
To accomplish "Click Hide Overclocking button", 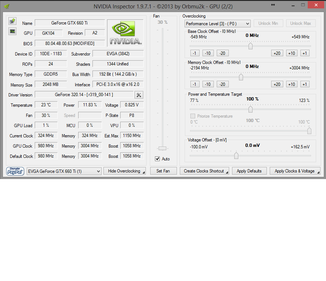I will (x=125, y=171).
